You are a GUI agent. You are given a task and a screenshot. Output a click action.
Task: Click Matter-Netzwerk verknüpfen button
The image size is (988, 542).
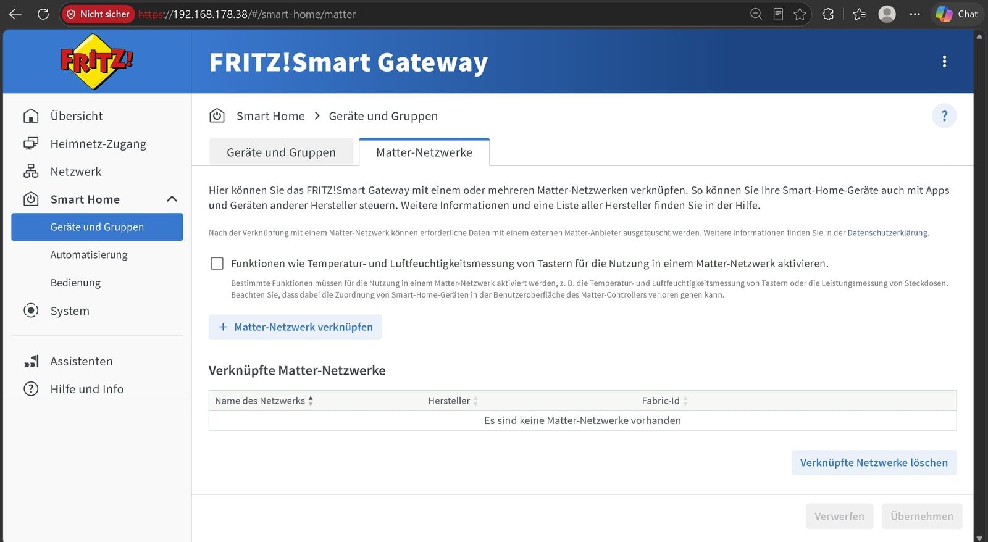click(295, 327)
